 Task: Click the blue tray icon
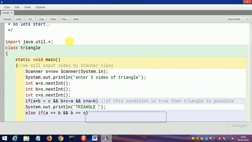pos(206,138)
